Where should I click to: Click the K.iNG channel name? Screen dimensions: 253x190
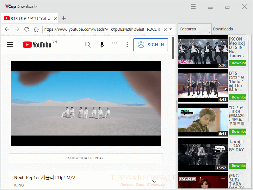click(x=19, y=185)
